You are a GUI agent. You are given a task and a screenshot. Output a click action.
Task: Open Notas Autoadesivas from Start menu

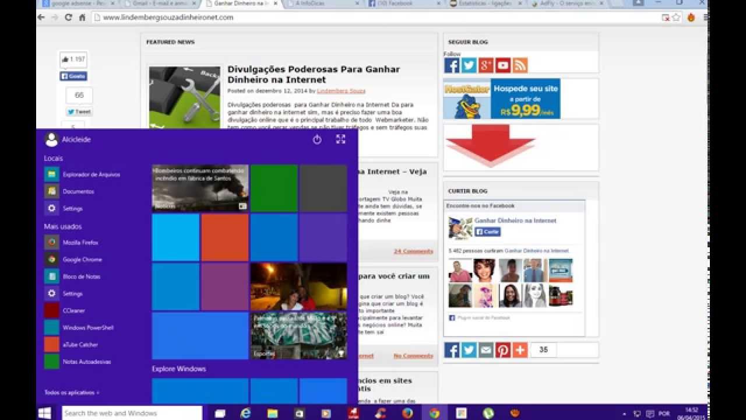78,362
